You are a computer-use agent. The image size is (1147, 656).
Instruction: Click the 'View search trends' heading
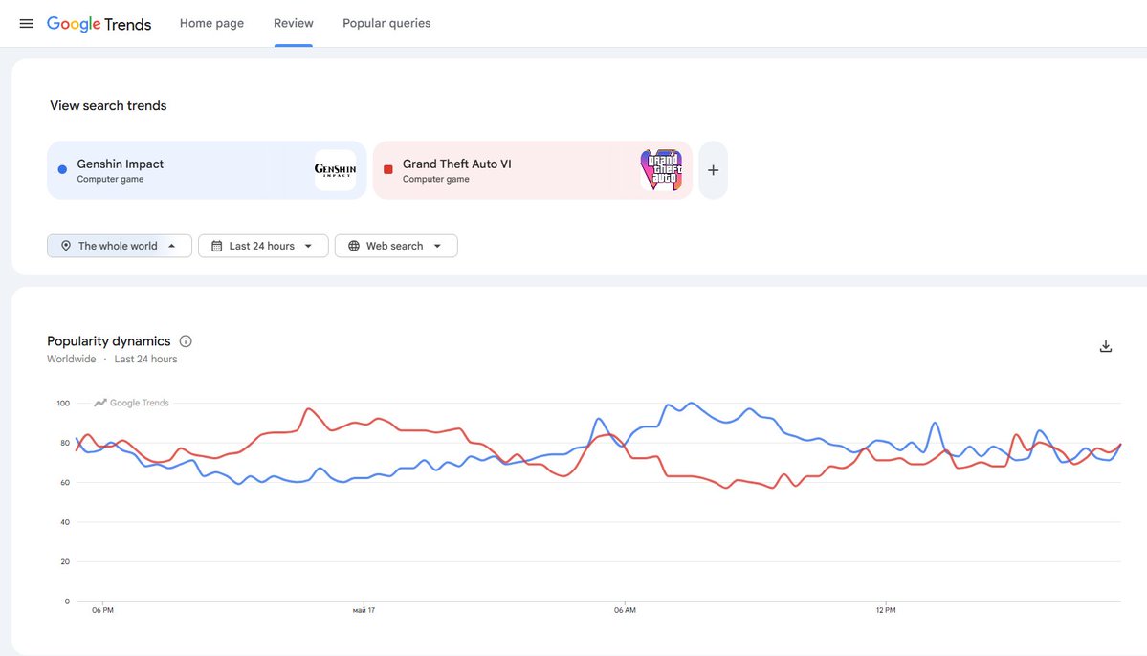coord(108,105)
